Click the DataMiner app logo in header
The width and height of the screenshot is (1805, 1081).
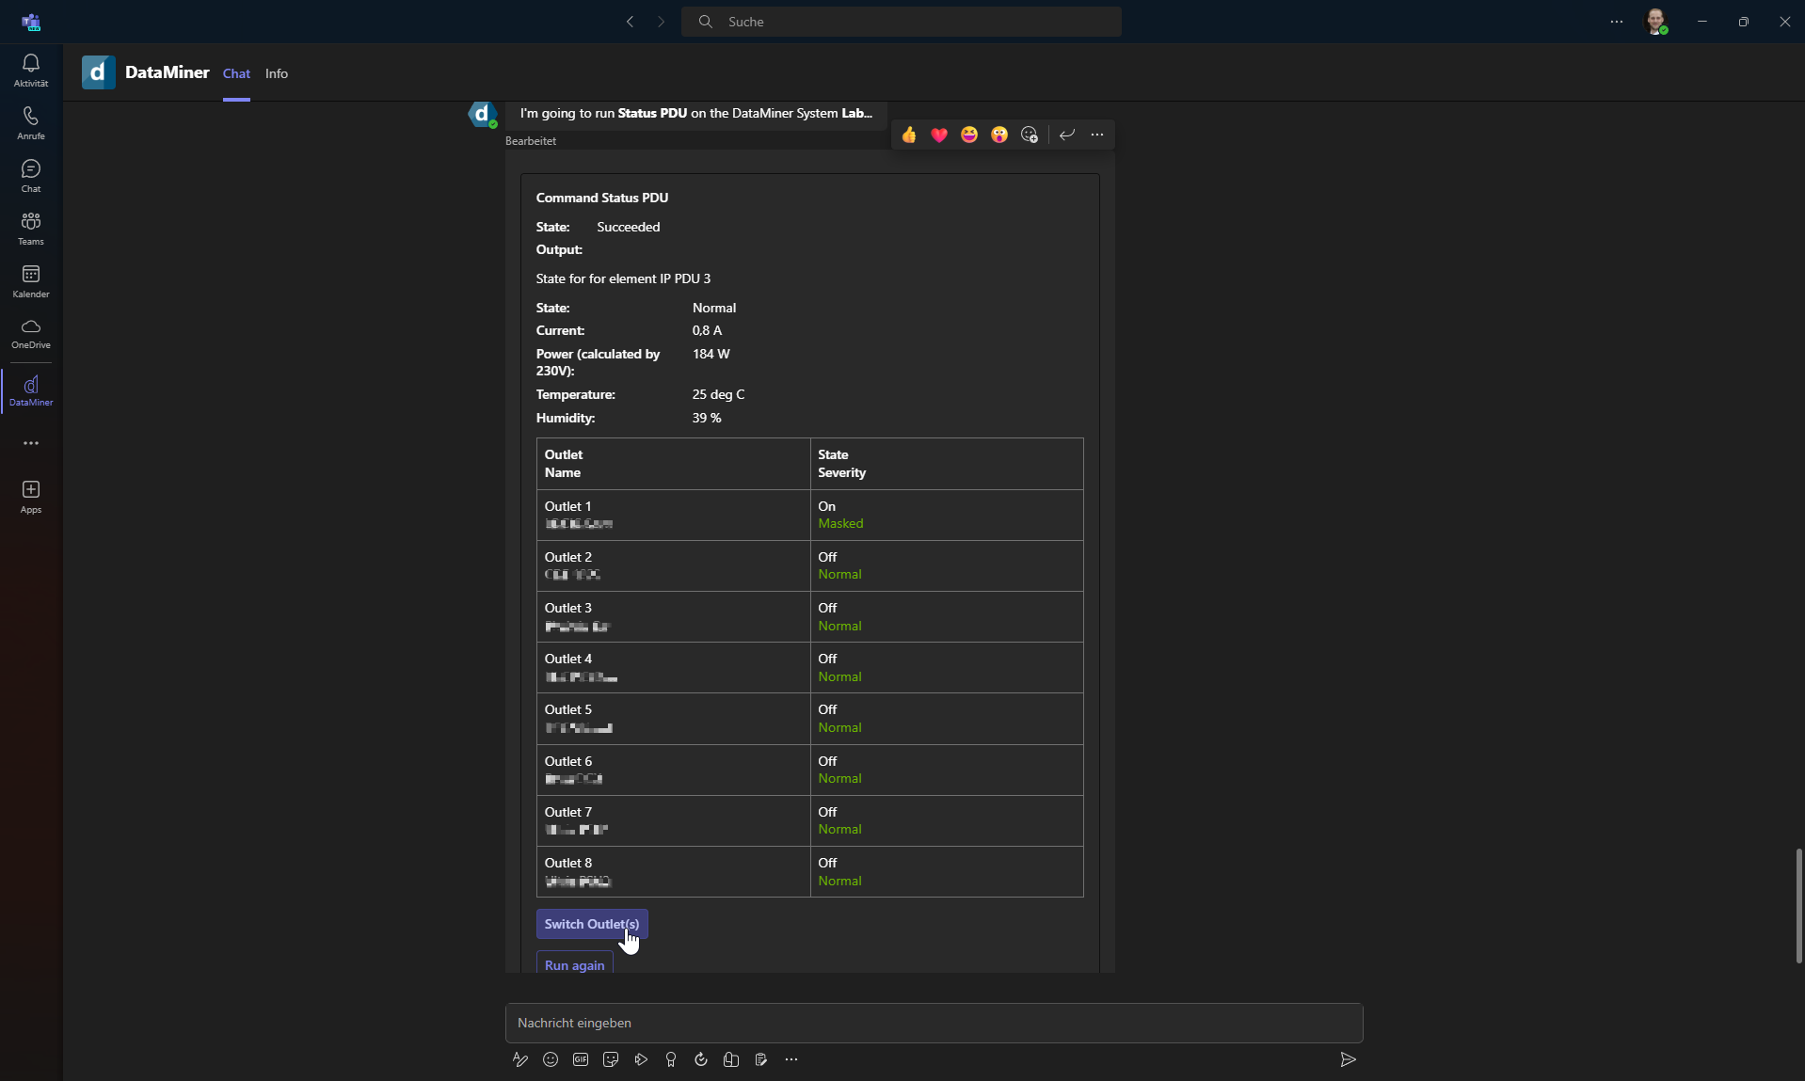tap(99, 72)
